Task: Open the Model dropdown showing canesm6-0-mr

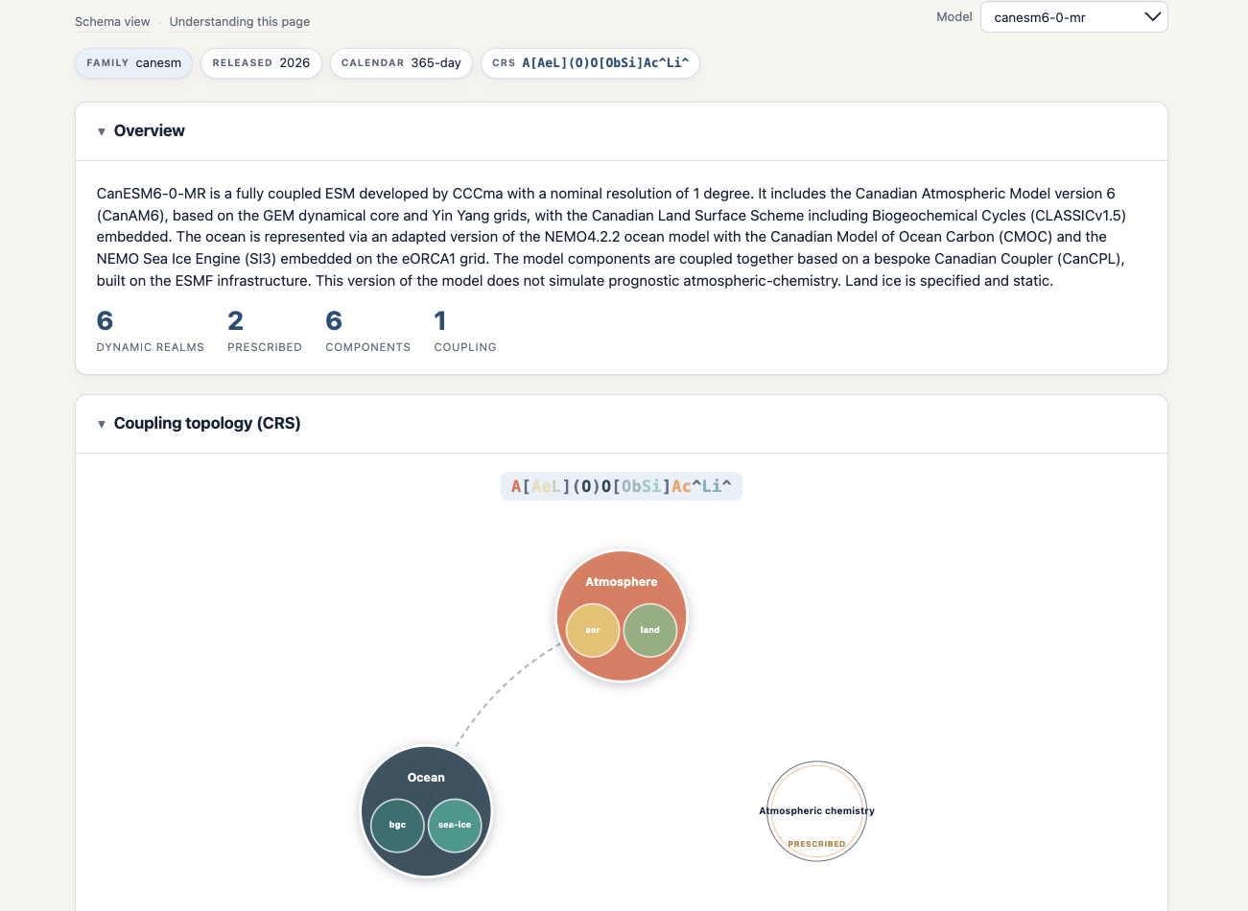Action: click(1073, 17)
